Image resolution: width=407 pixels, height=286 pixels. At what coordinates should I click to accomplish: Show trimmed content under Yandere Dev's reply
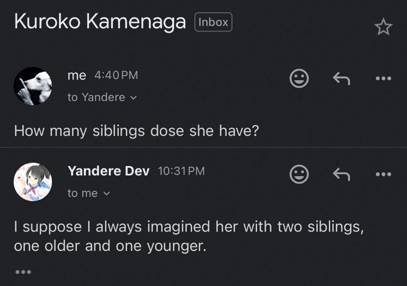pyautogui.click(x=23, y=272)
